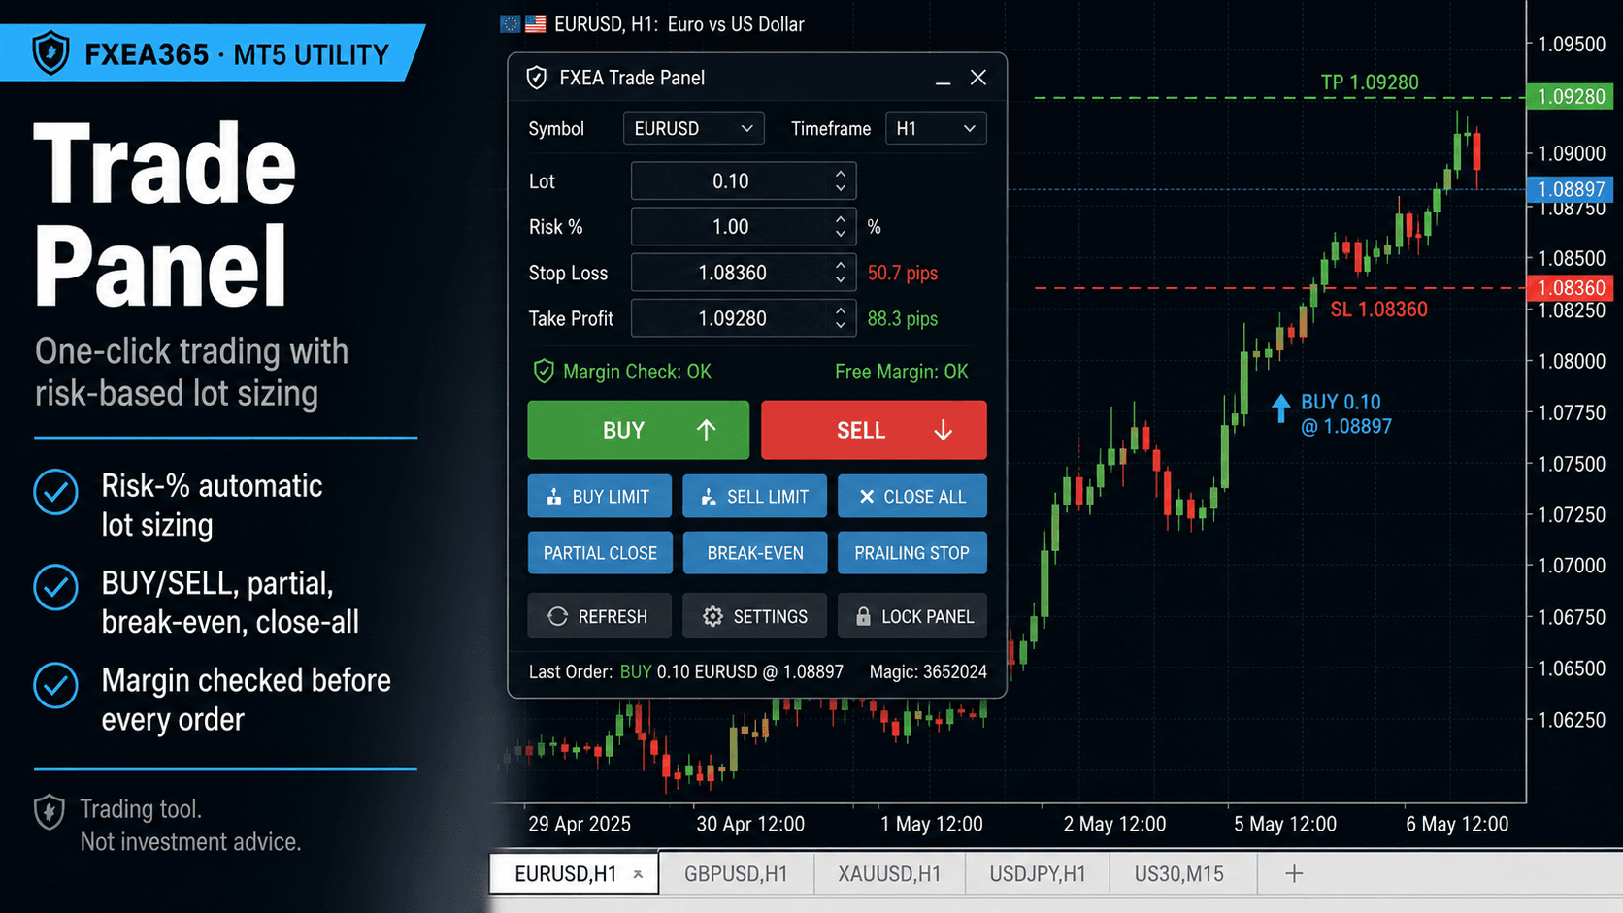
Task: Close the EURUSD,H1 tab with its x
Action: (x=638, y=874)
